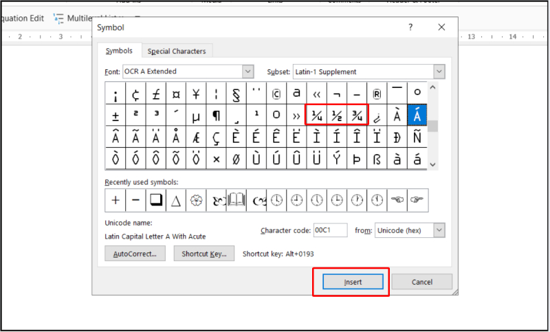
Task: Select the yen currency symbol
Action: point(196,93)
